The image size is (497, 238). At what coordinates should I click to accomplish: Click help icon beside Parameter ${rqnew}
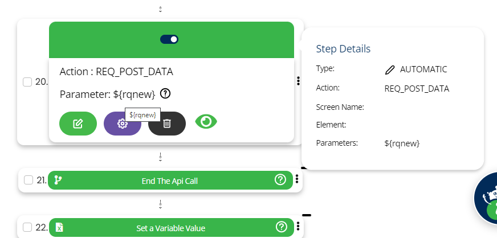coord(165,93)
